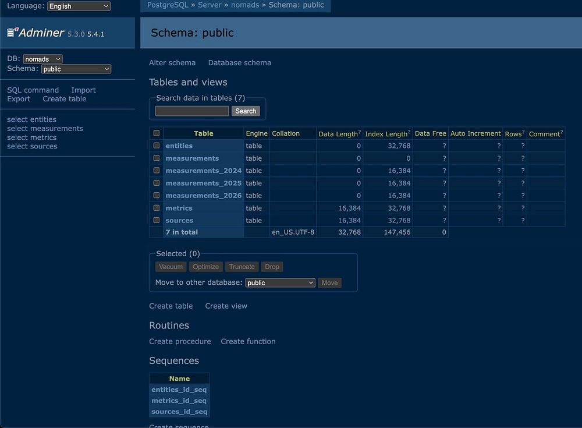Open the Alter schema link
582x428 pixels.
pyautogui.click(x=172, y=63)
